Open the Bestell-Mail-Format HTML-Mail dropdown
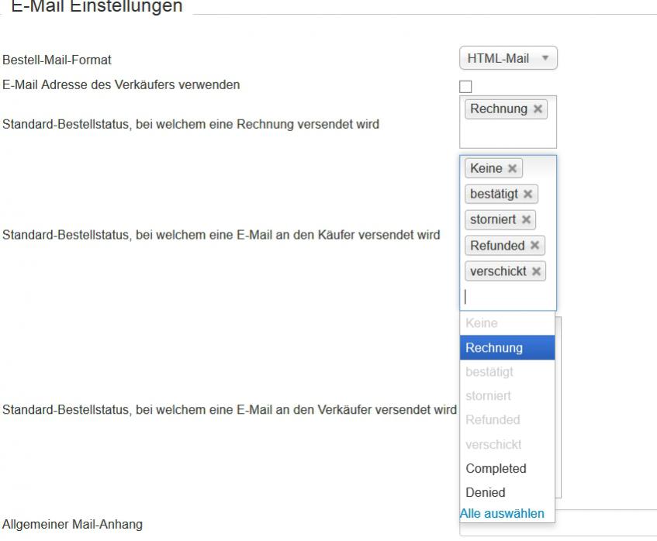Viewport: 657px width, 541px height. 507,59
